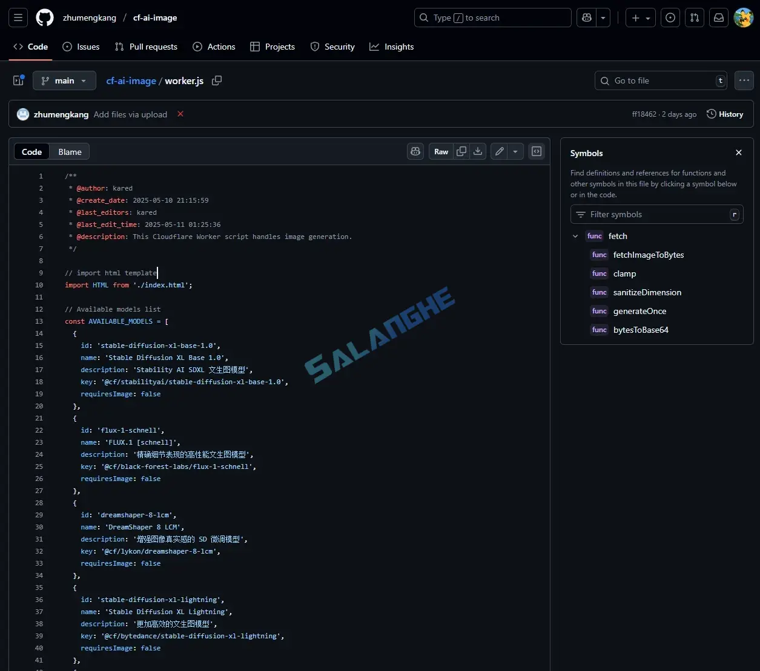Collapse the fetch function in Symbols
The height and width of the screenshot is (671, 760).
click(x=574, y=236)
